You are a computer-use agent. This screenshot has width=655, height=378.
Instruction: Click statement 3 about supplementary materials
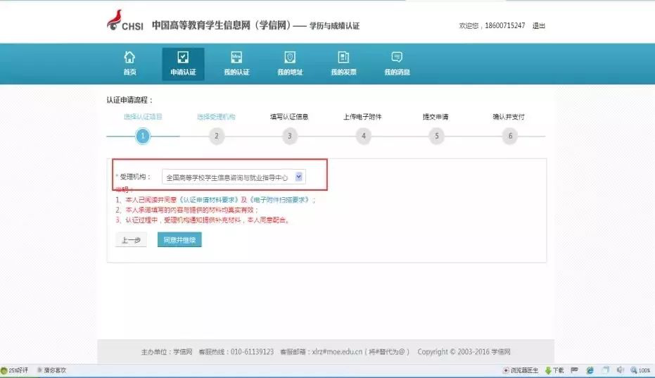203,220
